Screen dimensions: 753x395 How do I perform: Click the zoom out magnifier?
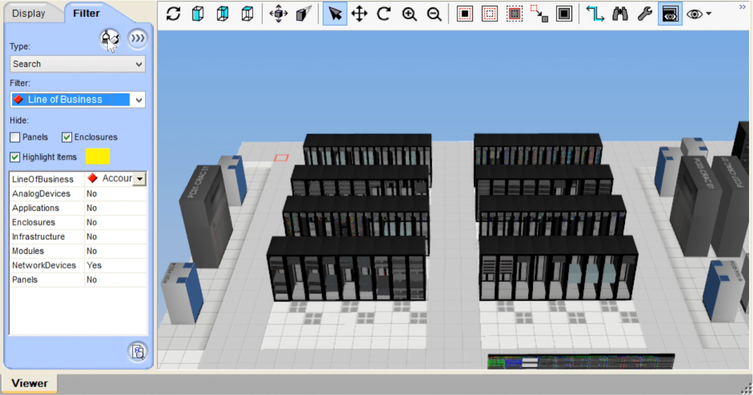[x=434, y=14]
